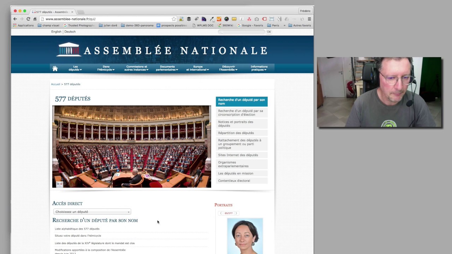Open the three red dots extension icon
Viewport: 452px width, 254px height.
click(x=249, y=19)
